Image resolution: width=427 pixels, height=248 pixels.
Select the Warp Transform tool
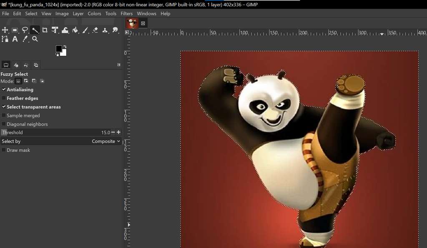click(65, 30)
